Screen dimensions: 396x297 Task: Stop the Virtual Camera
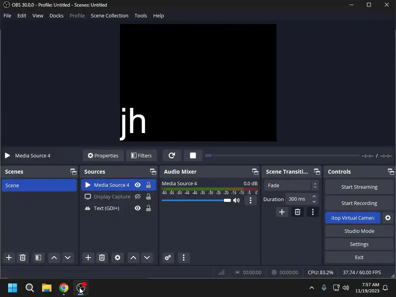[x=353, y=218]
